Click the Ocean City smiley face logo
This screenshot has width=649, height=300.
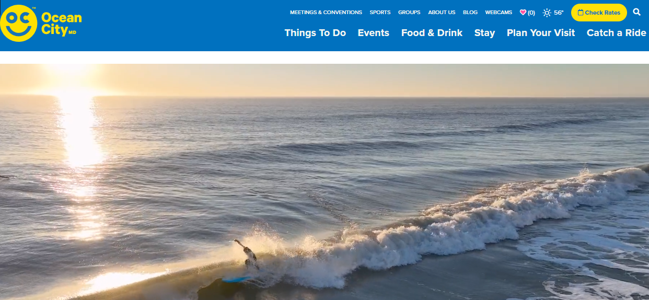pyautogui.click(x=19, y=24)
